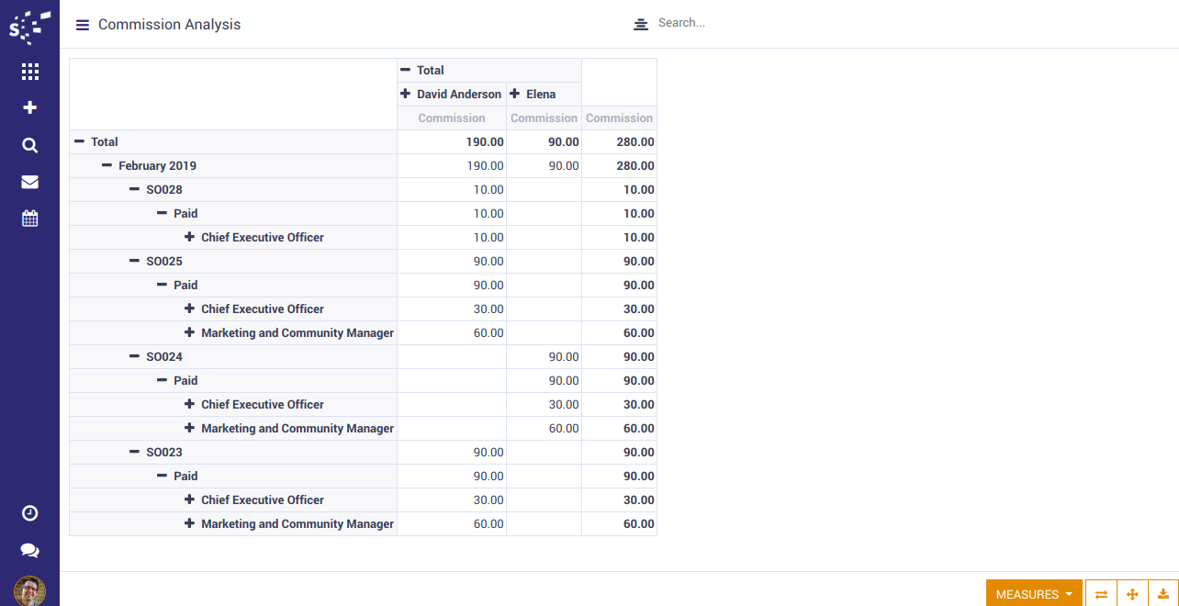
Task: Click the expand all arrows button
Action: pos(1132,594)
